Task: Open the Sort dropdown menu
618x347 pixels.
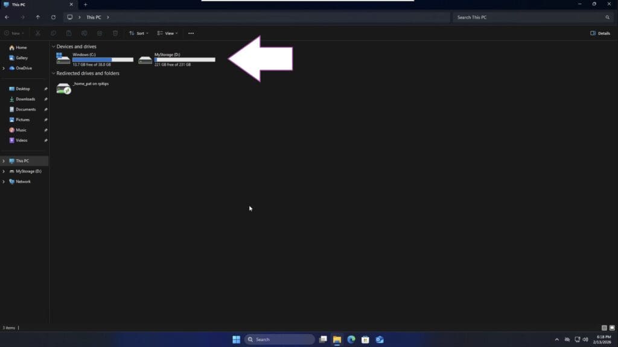Action: 139,33
